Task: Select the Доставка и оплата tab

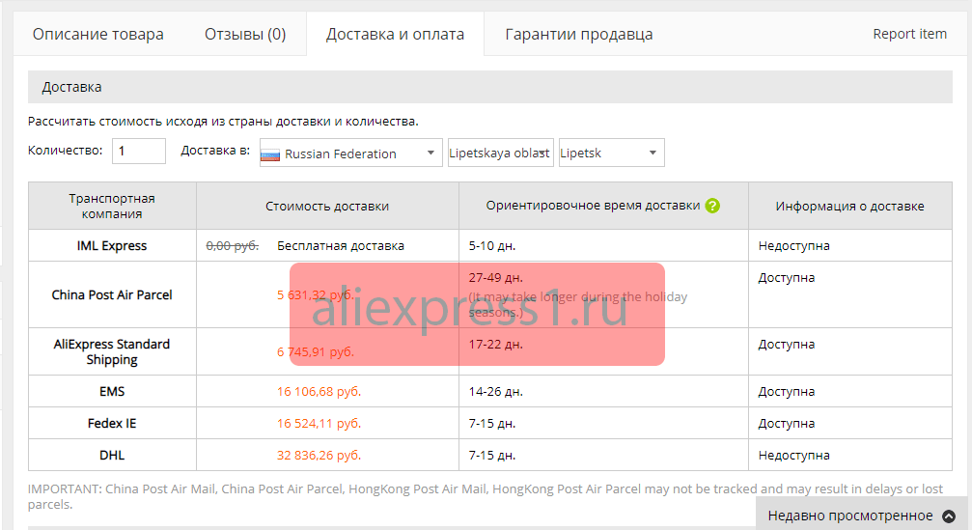Action: [x=395, y=34]
